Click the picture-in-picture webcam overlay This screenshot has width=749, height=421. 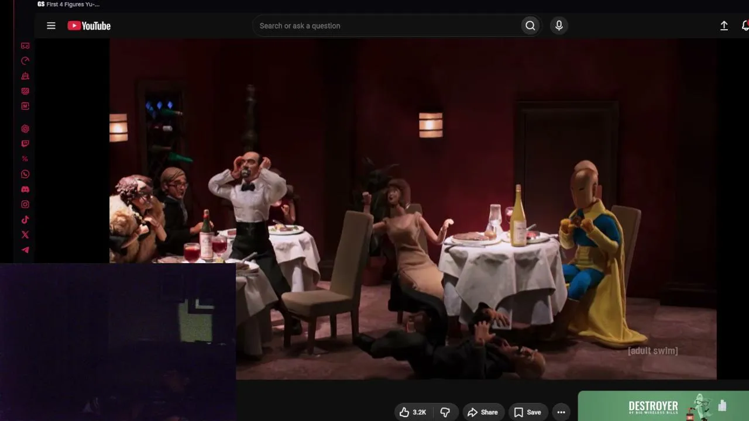[x=118, y=342]
